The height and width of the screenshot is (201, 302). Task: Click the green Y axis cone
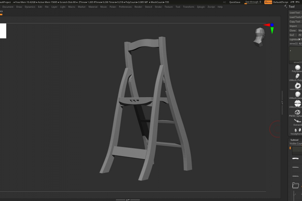click(272, 31)
